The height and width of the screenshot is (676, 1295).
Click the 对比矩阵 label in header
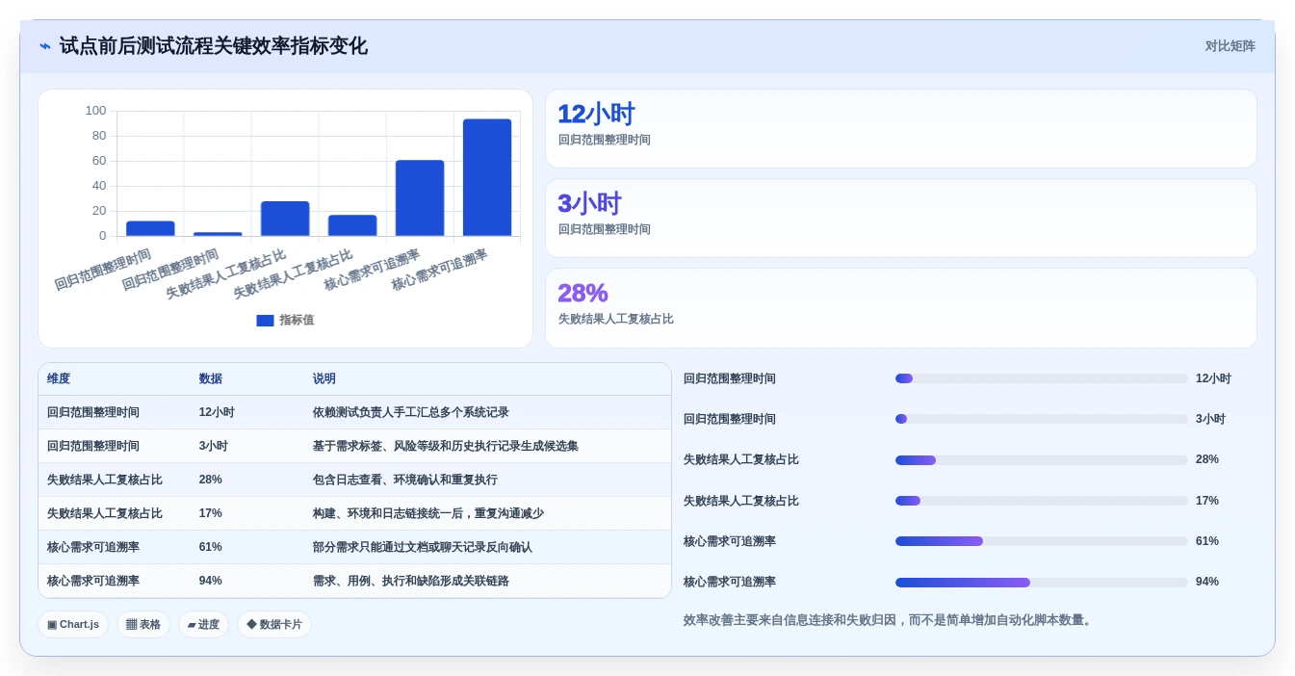[x=1230, y=46]
